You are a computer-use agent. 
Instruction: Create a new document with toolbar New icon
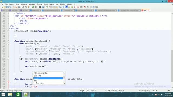pos(2,7)
